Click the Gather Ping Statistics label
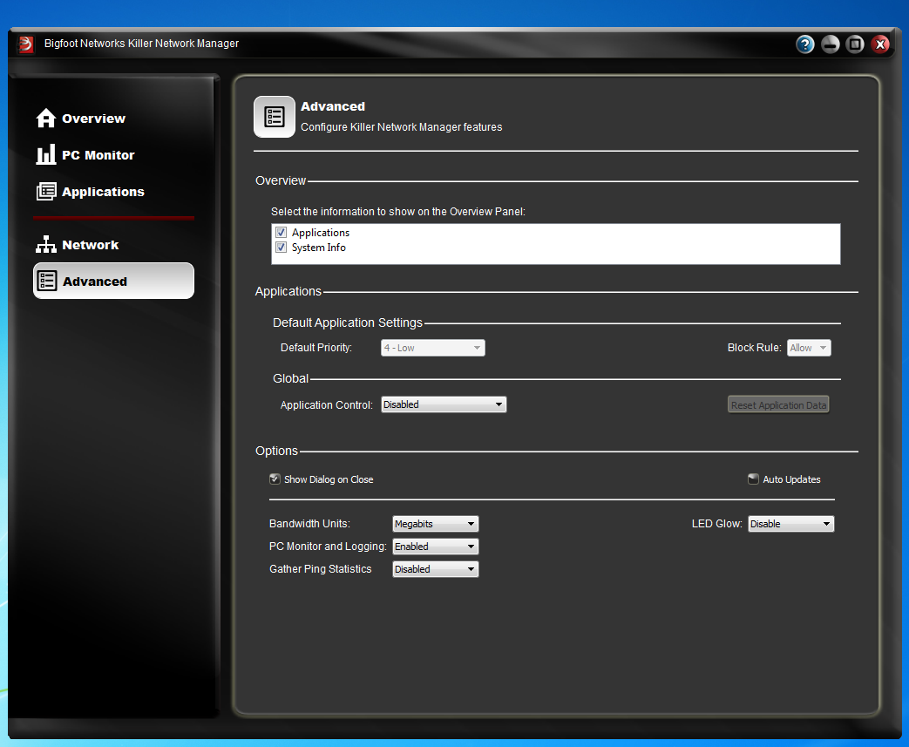 320,569
